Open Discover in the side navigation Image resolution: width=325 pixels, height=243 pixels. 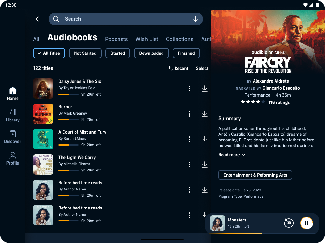coord(13,137)
